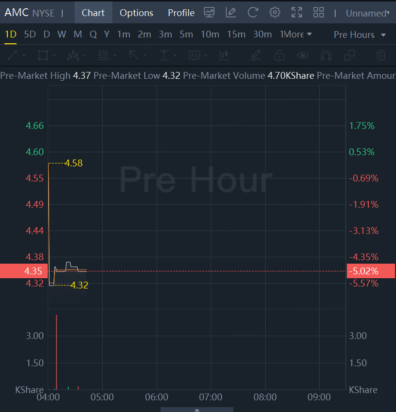
Task: Click the Pre-Market High 4.37 value
Action: click(82, 76)
